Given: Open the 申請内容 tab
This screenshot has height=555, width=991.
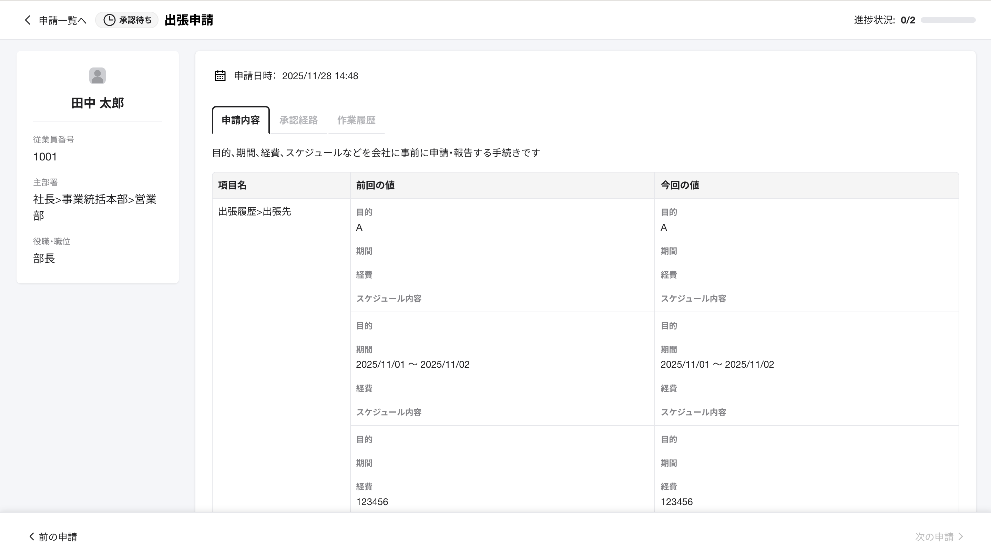Looking at the screenshot, I should tap(241, 120).
